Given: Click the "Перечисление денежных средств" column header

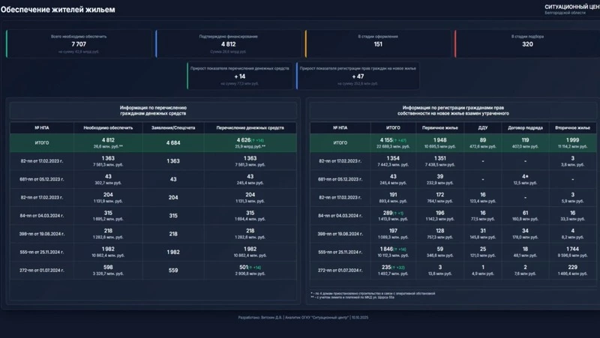Looking at the screenshot, I should (250, 127).
